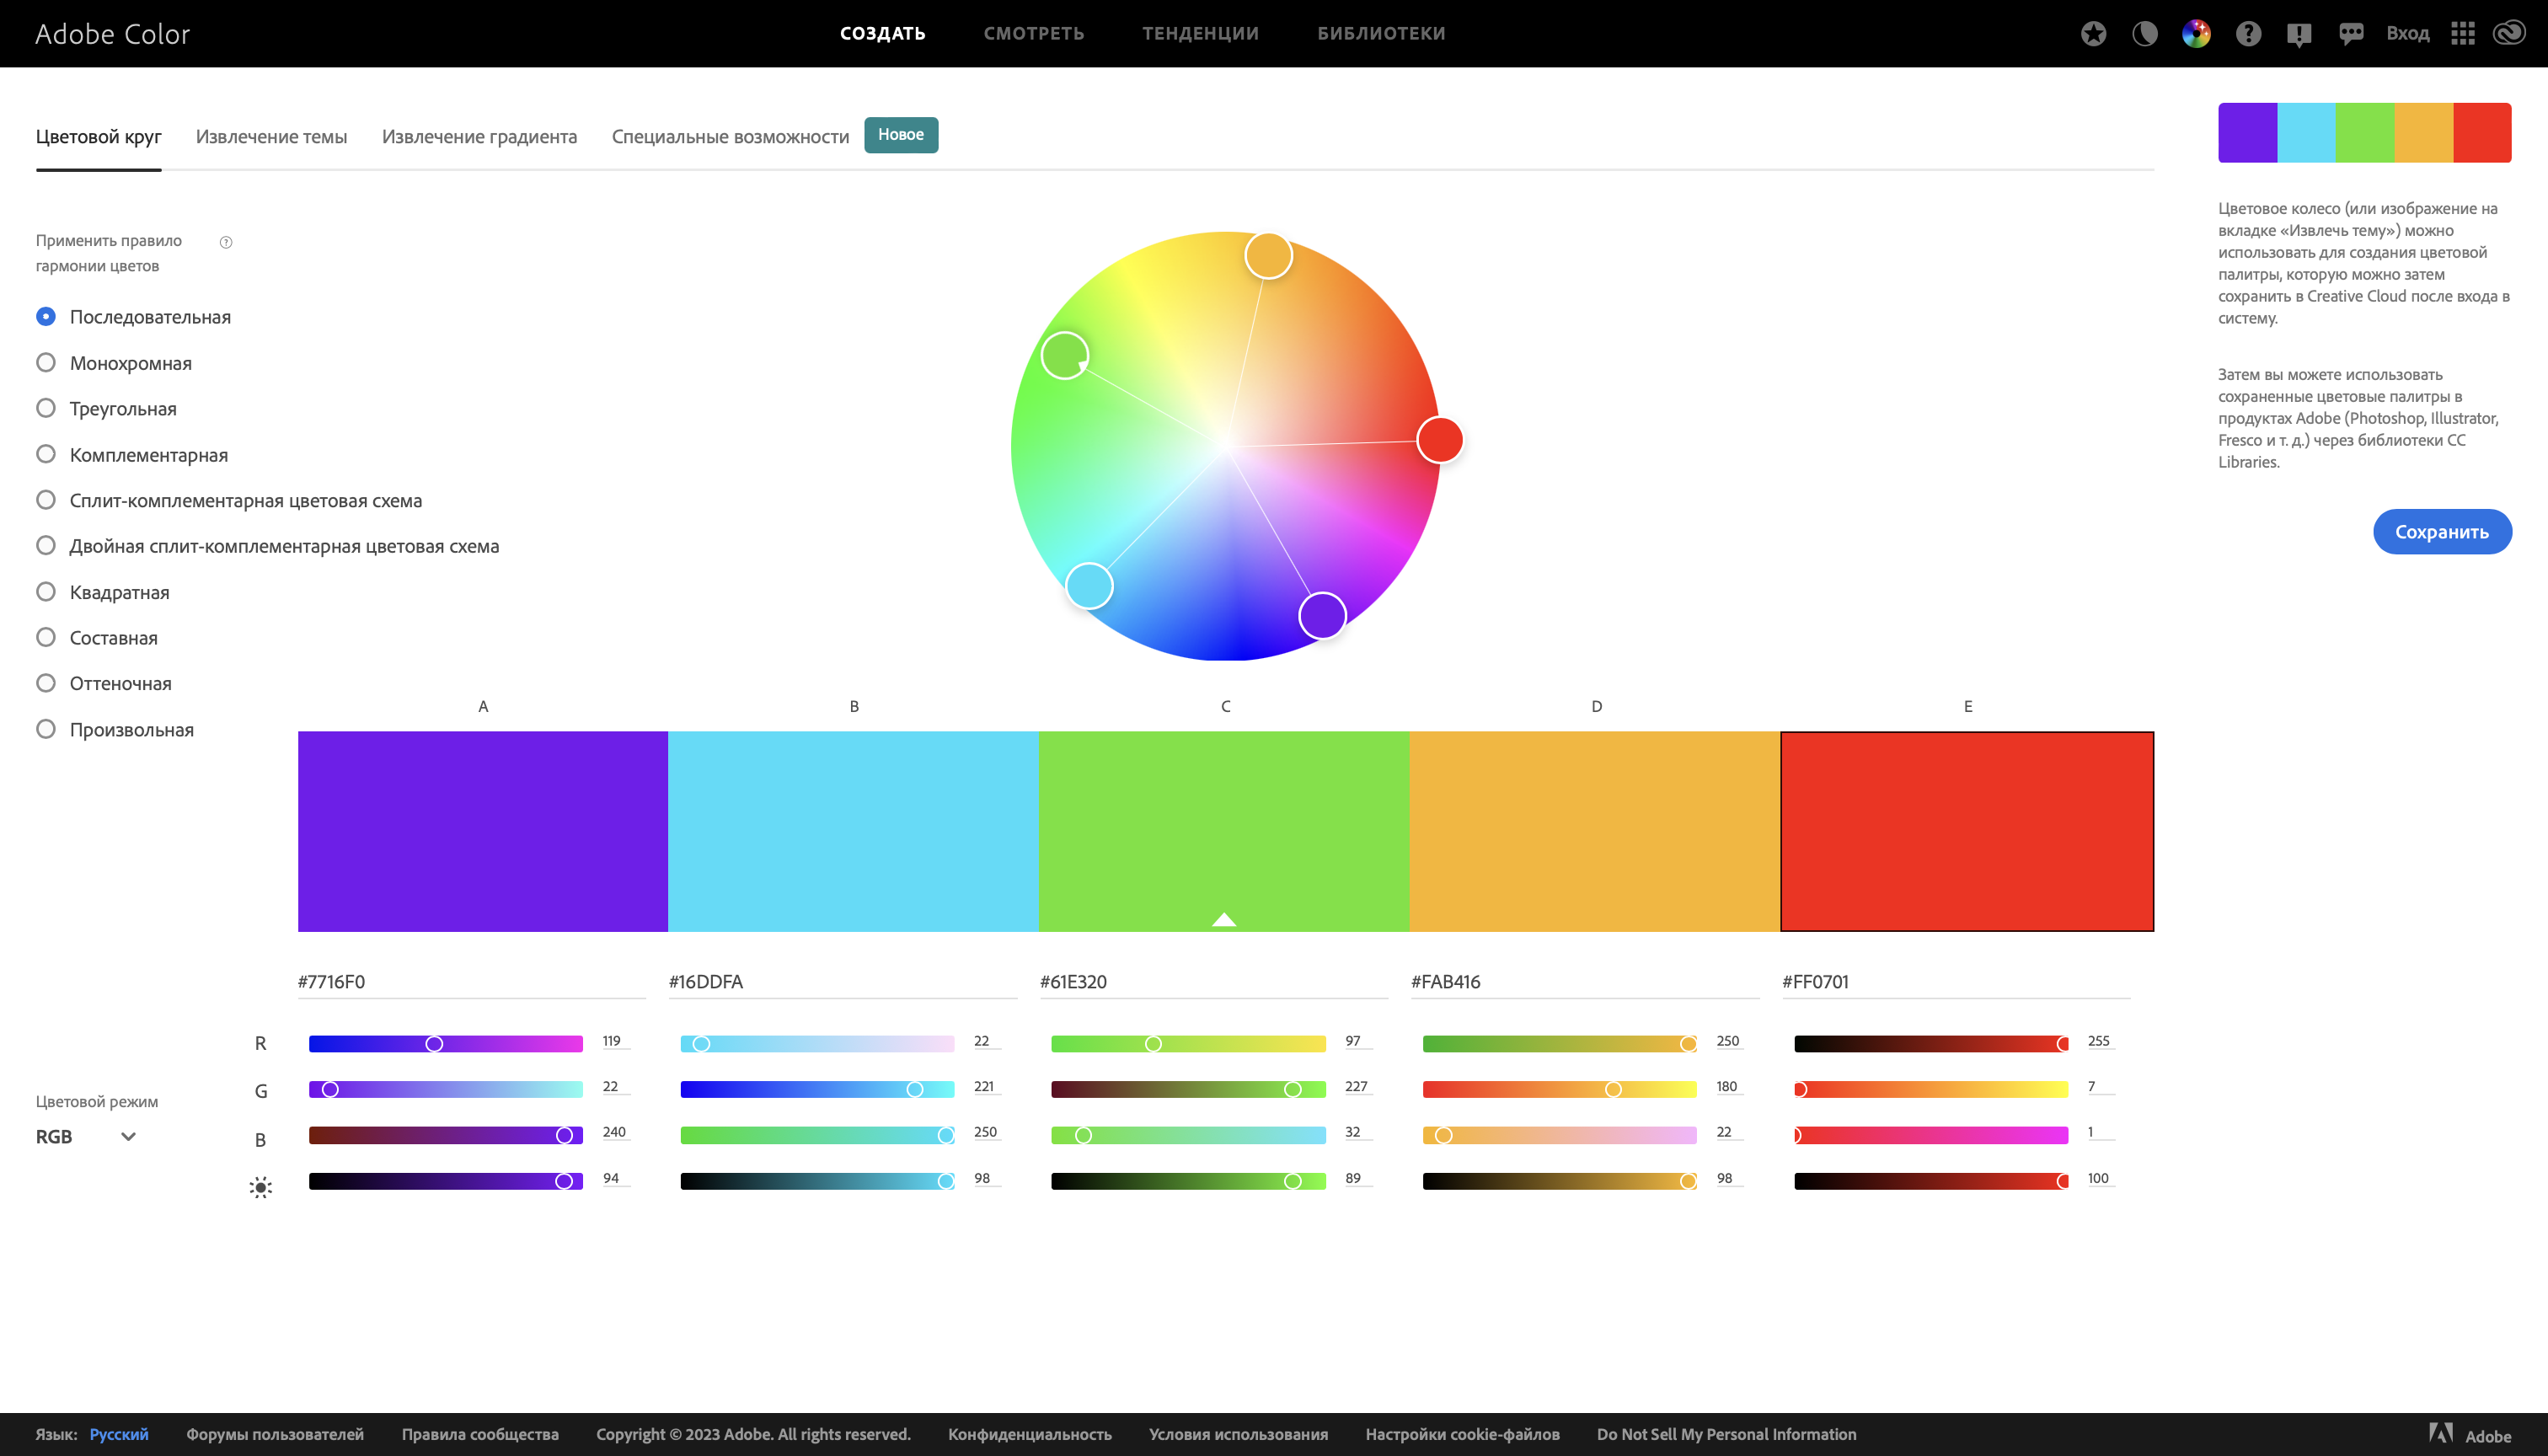
Task: Select the Треугольная harmony rule
Action: [106, 409]
